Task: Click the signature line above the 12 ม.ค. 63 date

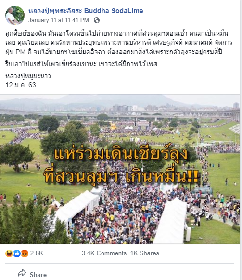Action: point(28,76)
